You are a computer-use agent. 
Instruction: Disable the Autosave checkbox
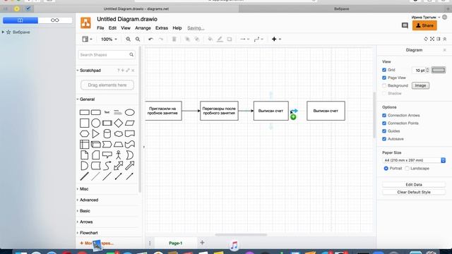click(x=384, y=139)
